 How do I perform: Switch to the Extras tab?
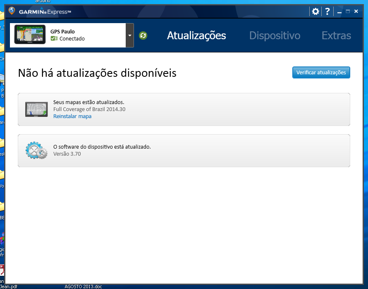point(336,36)
